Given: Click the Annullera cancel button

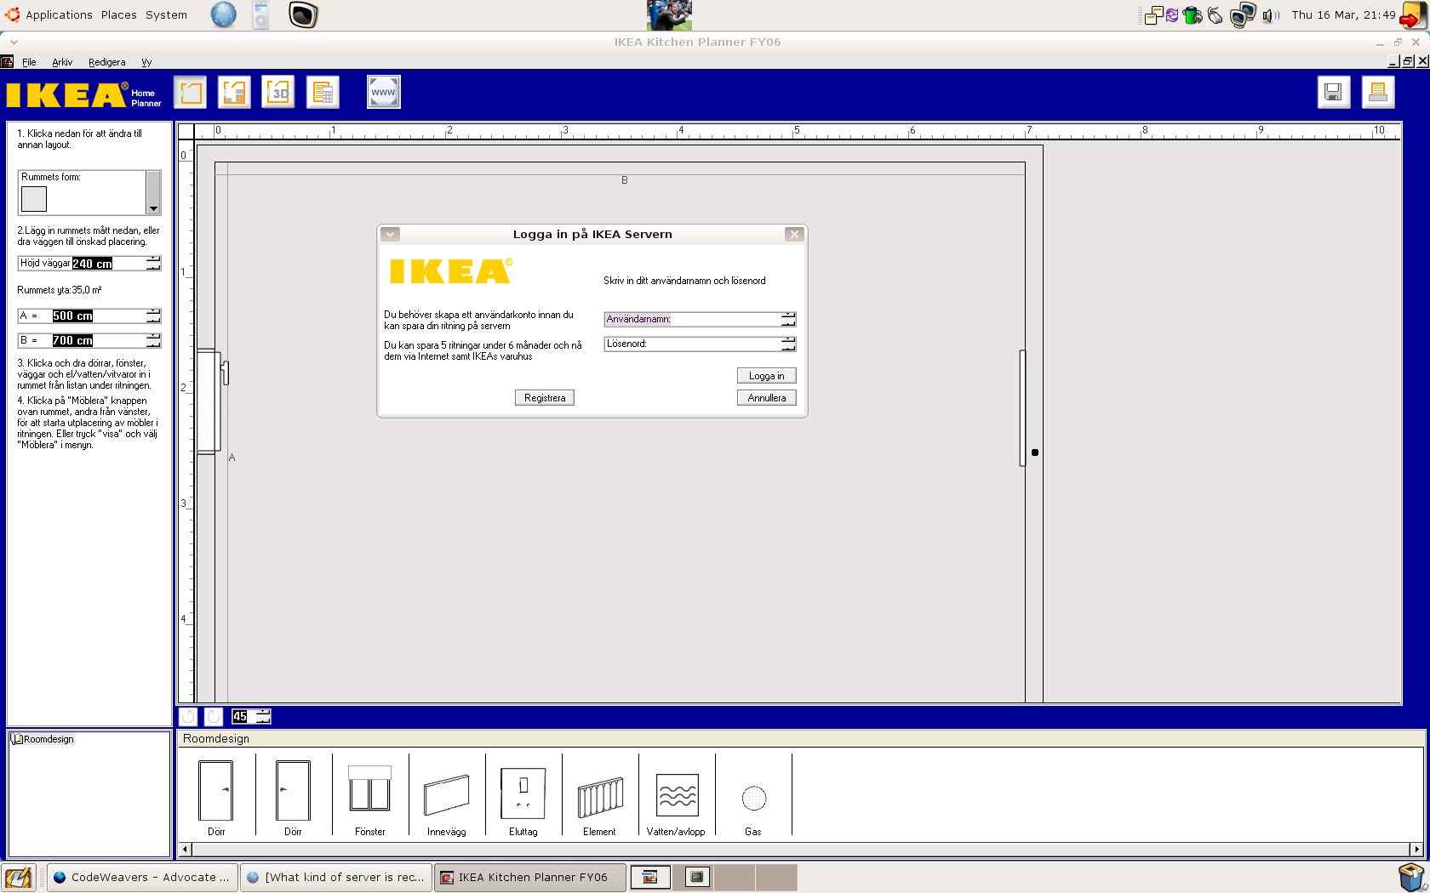Looking at the screenshot, I should click(x=766, y=398).
